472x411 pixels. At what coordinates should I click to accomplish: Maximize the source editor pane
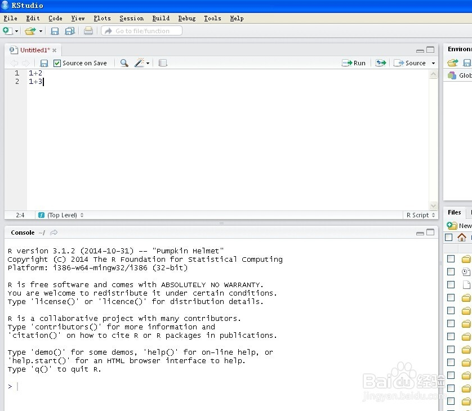click(430, 50)
